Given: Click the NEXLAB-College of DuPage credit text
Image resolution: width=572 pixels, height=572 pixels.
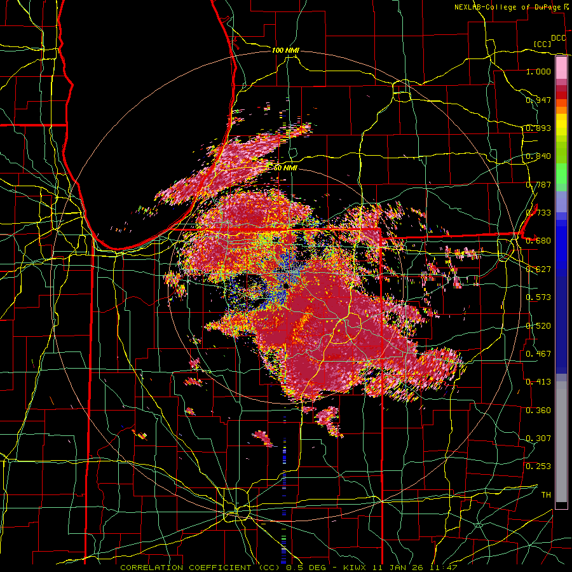Looking at the screenshot, I should coord(508,7).
